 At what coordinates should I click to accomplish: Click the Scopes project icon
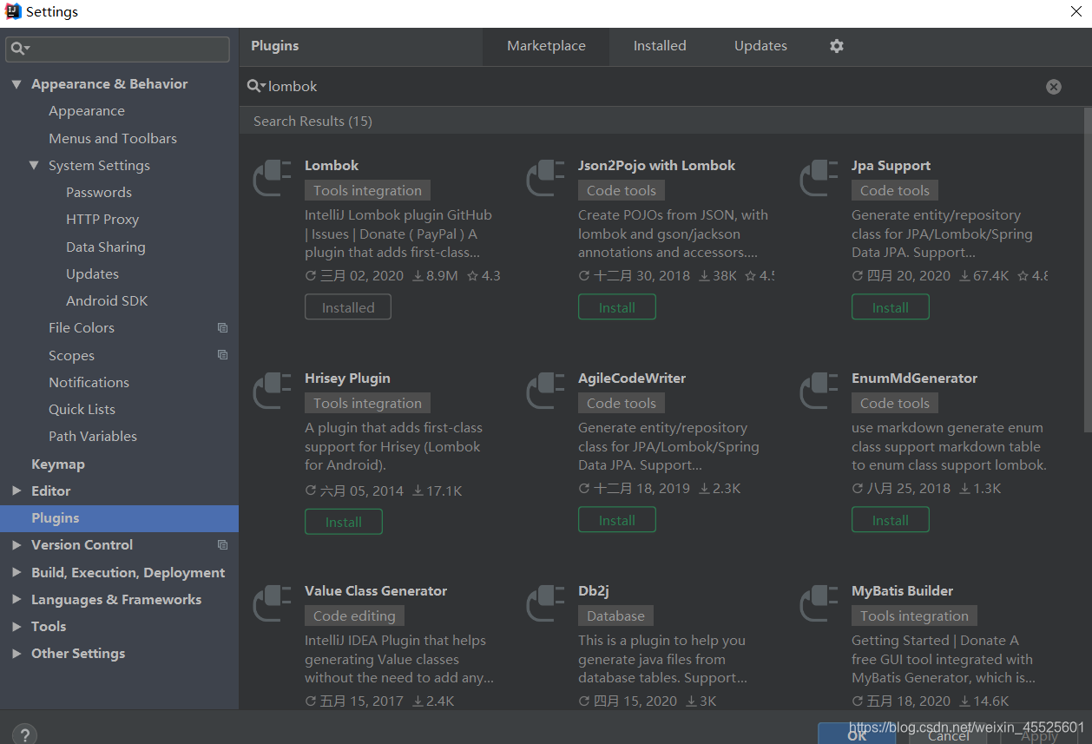222,354
